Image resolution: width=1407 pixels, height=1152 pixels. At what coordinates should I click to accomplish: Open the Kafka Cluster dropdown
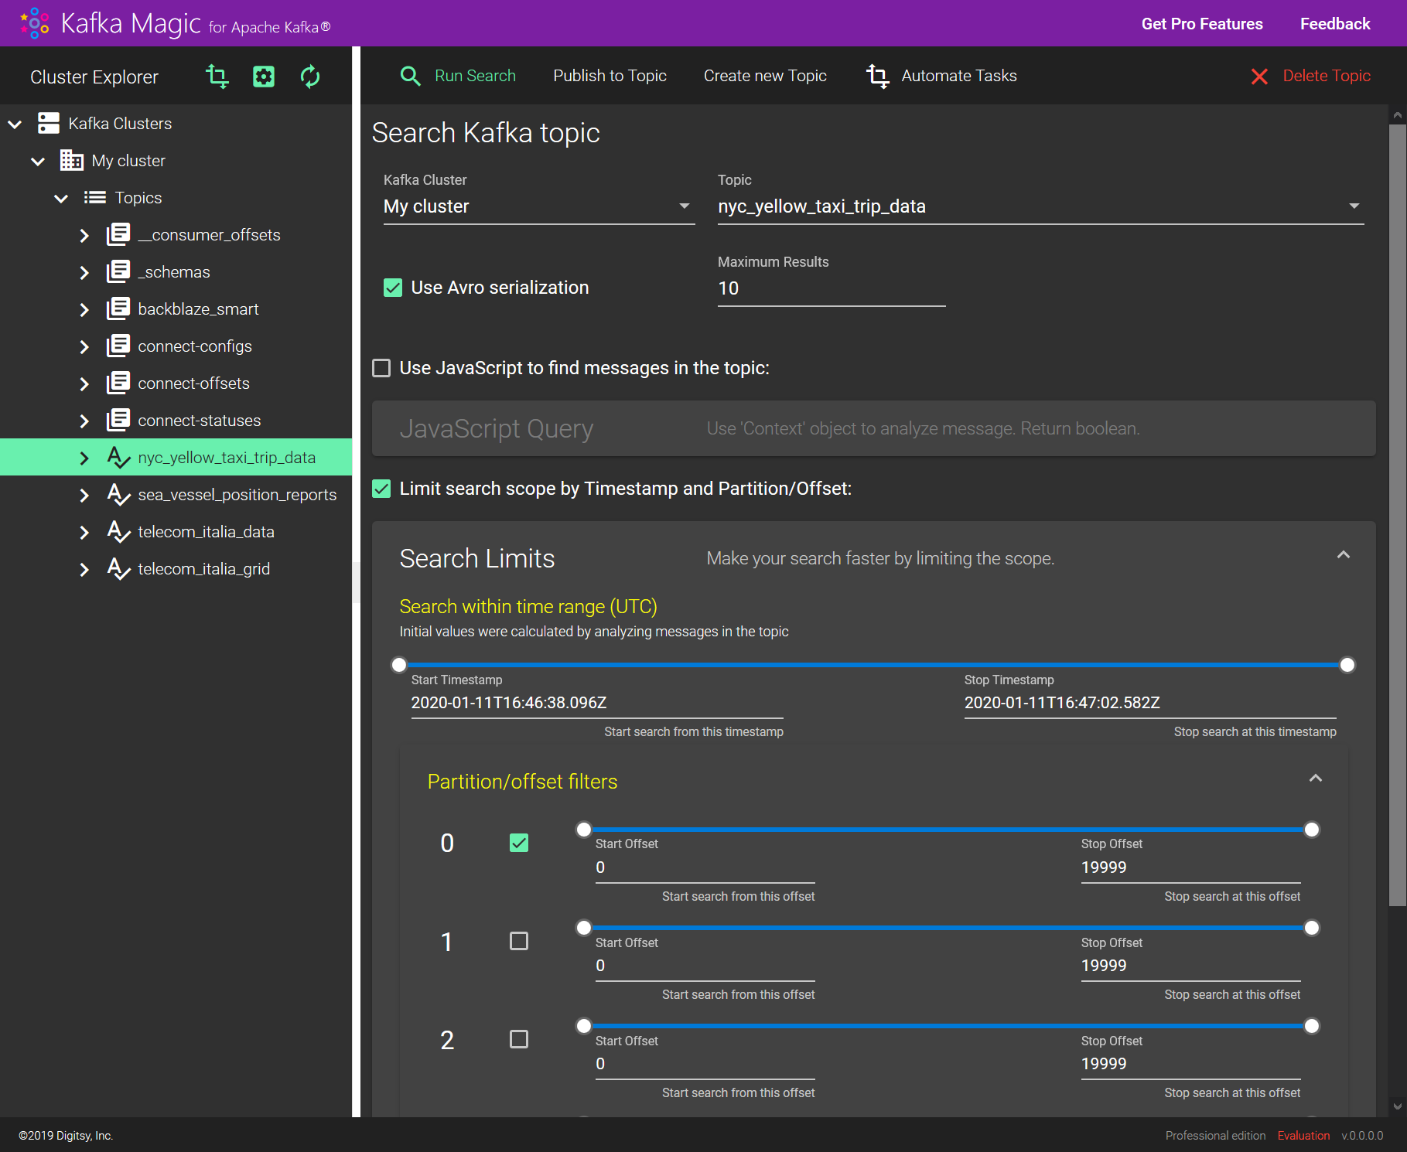[x=539, y=206]
